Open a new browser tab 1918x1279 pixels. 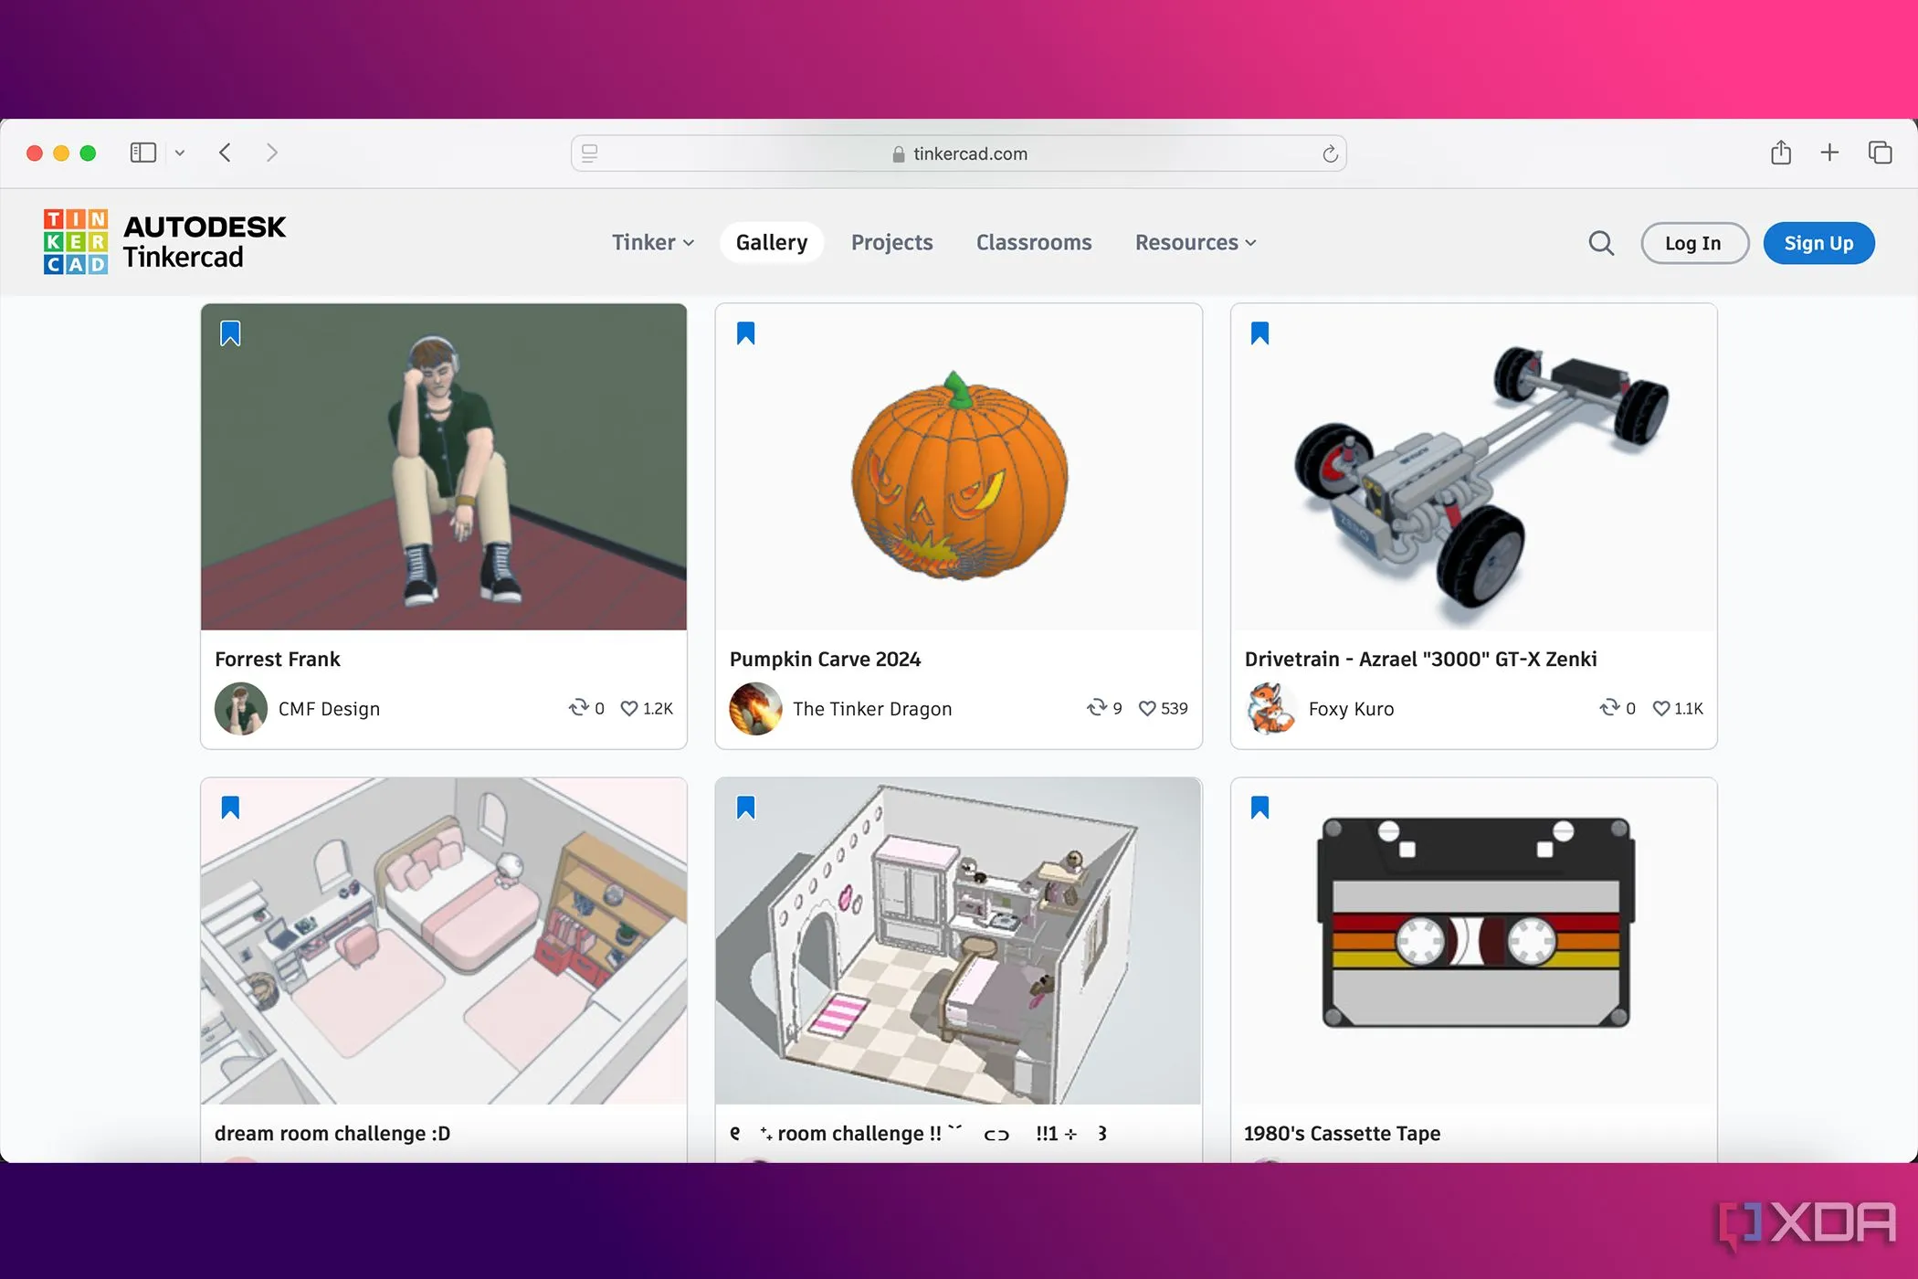coord(1828,153)
